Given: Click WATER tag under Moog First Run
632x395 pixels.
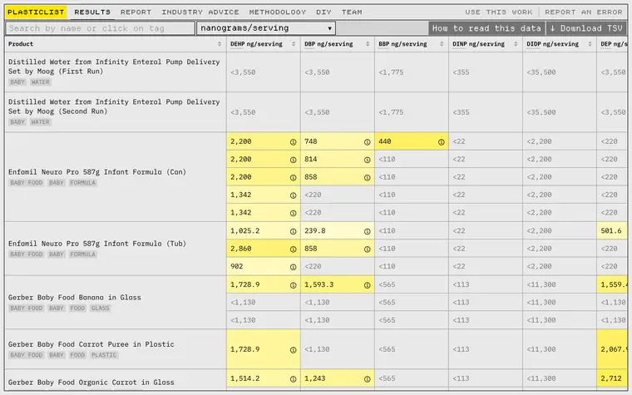Looking at the screenshot, I should (x=40, y=82).
